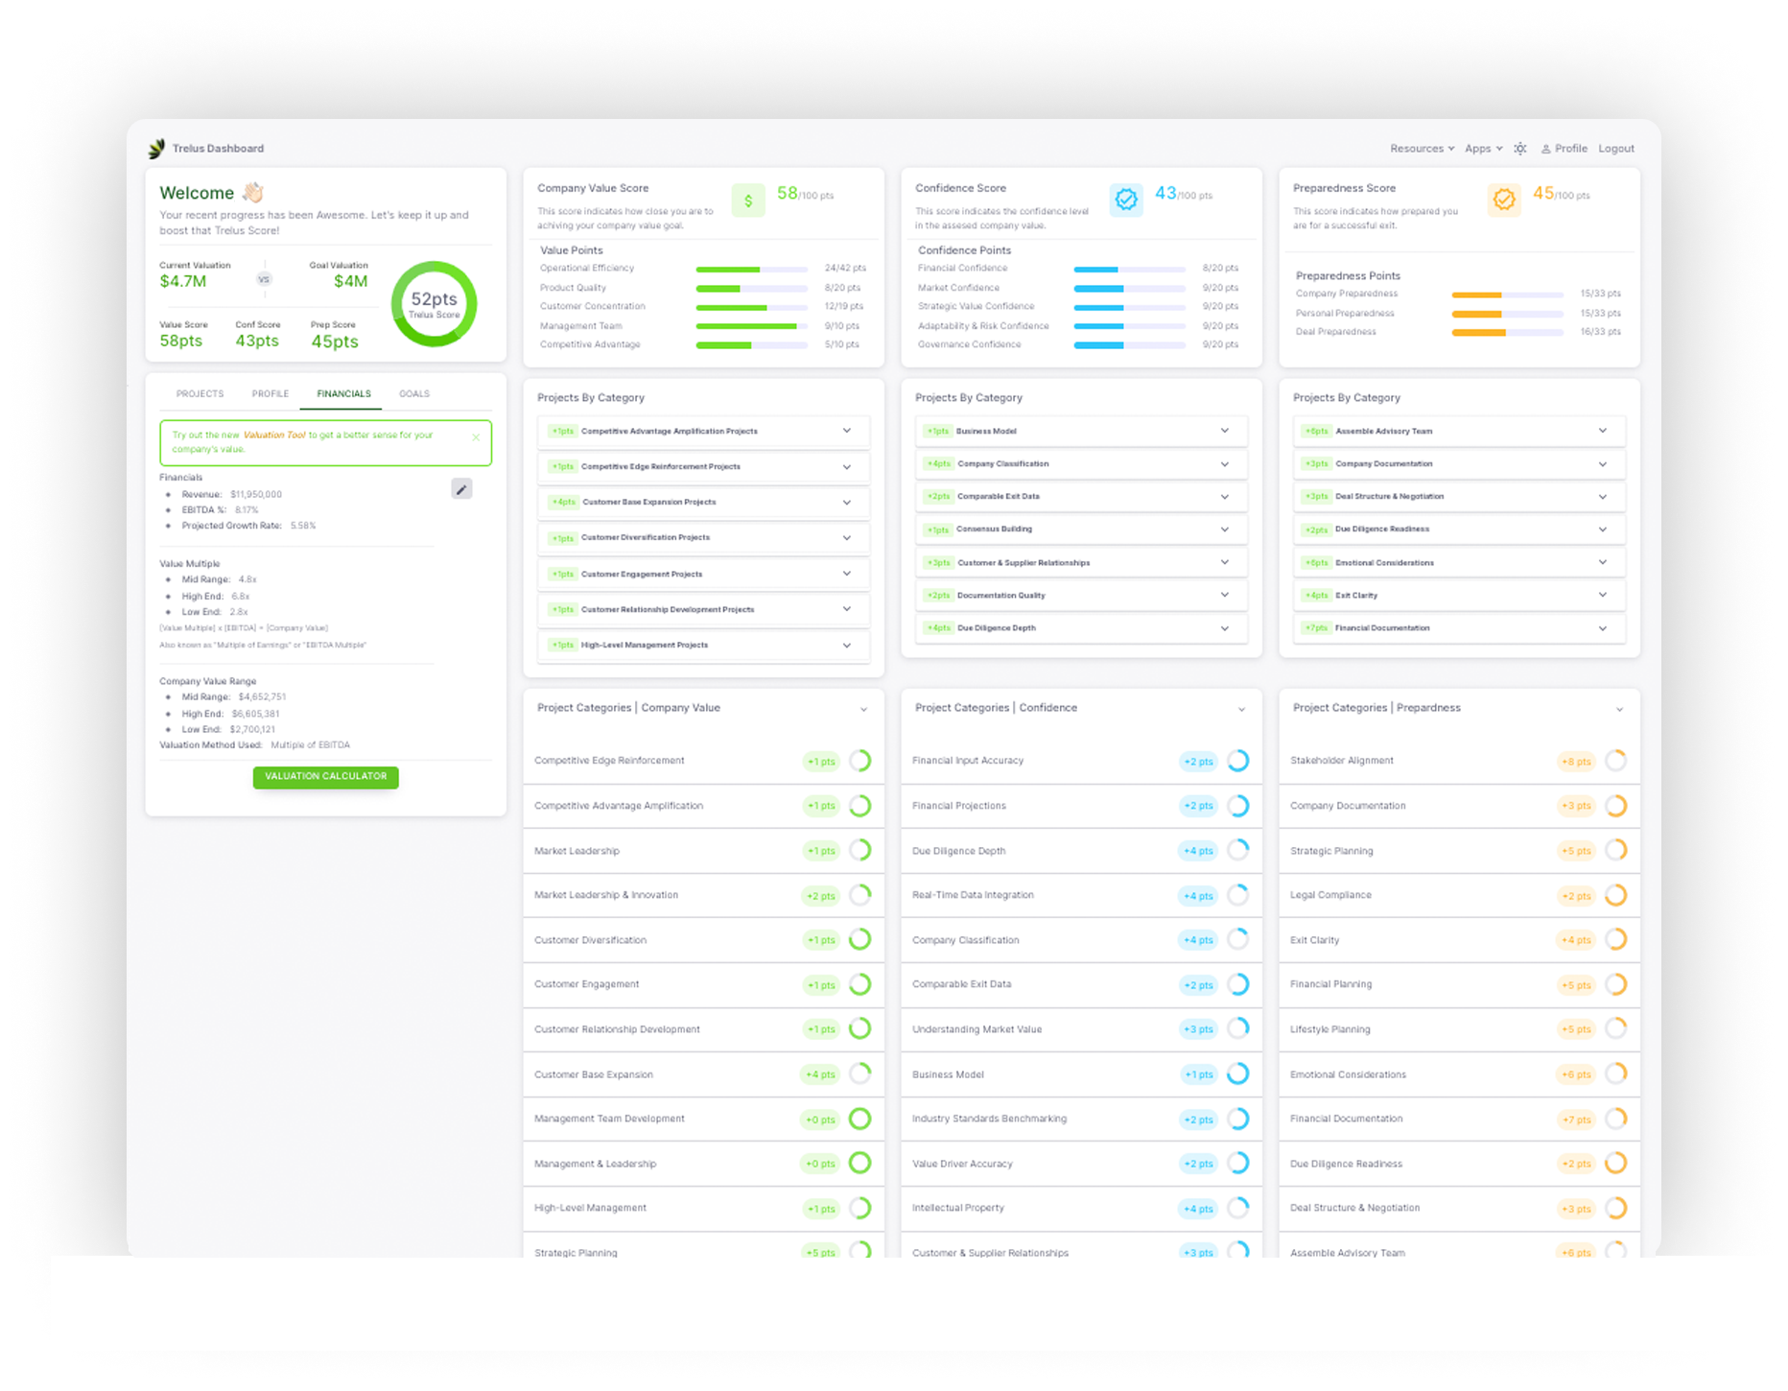Image resolution: width=1788 pixels, height=1391 pixels.
Task: Click progress ring for Lifestyle Planning
Action: pyautogui.click(x=1616, y=1029)
